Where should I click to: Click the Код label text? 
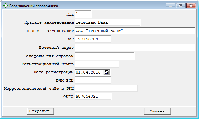tap(70, 14)
